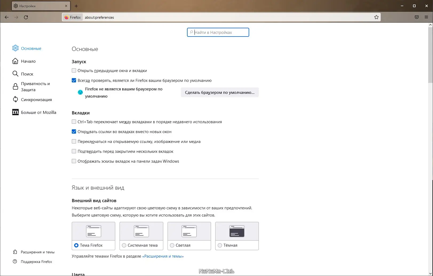Open Приватность и Защита settings category
Screen dimensions: 433x276
[35, 87]
